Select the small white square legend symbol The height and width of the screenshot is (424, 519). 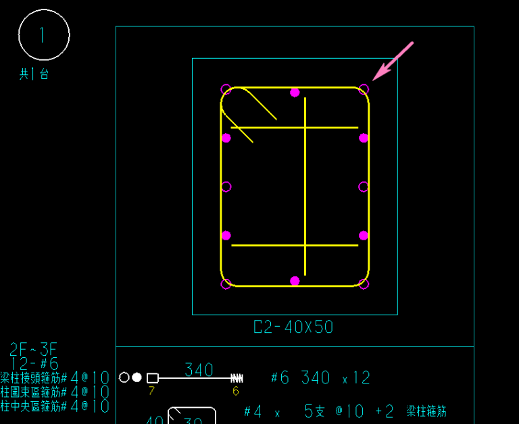click(x=153, y=378)
